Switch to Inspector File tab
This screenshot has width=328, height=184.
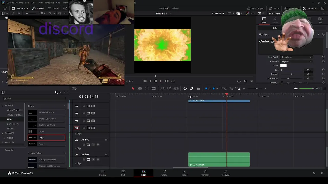pyautogui.click(x=320, y=20)
